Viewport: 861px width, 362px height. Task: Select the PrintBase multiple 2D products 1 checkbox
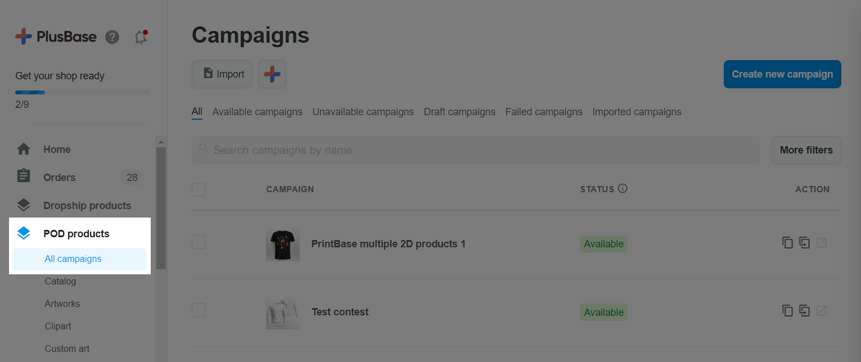(x=199, y=242)
